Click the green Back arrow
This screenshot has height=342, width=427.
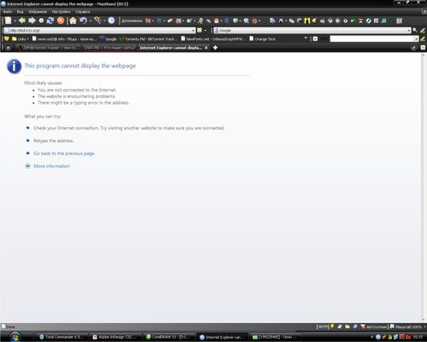22,21
